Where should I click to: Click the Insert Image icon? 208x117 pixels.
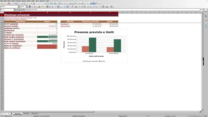click(x=70, y=4)
